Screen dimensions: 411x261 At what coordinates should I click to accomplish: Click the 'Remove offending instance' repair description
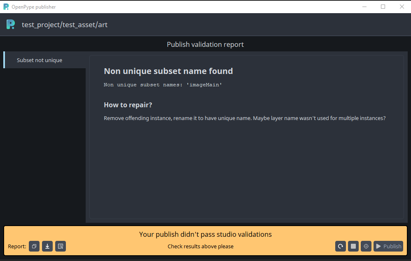[x=245, y=118]
